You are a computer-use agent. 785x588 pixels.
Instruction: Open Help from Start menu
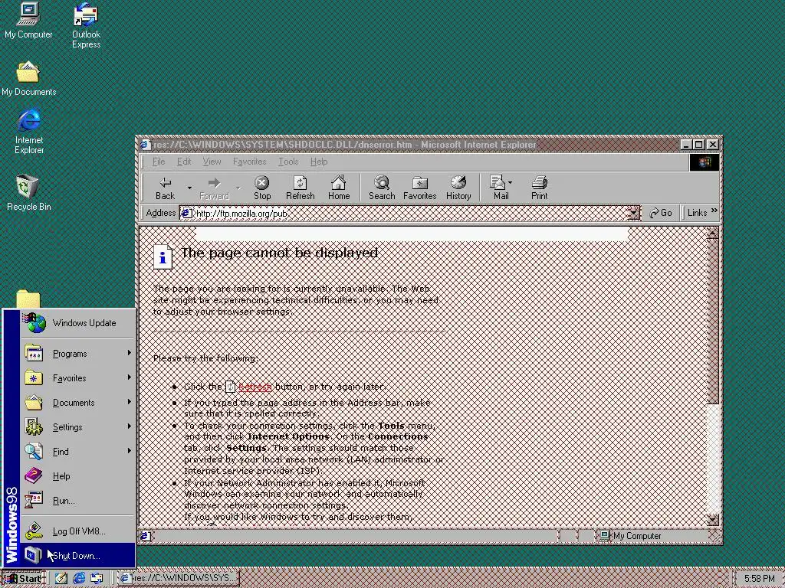(78, 476)
